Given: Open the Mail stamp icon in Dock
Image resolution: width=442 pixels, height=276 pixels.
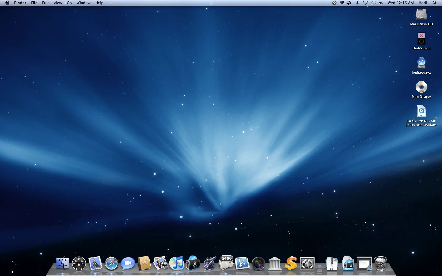Looking at the screenshot, I should coord(95,263).
